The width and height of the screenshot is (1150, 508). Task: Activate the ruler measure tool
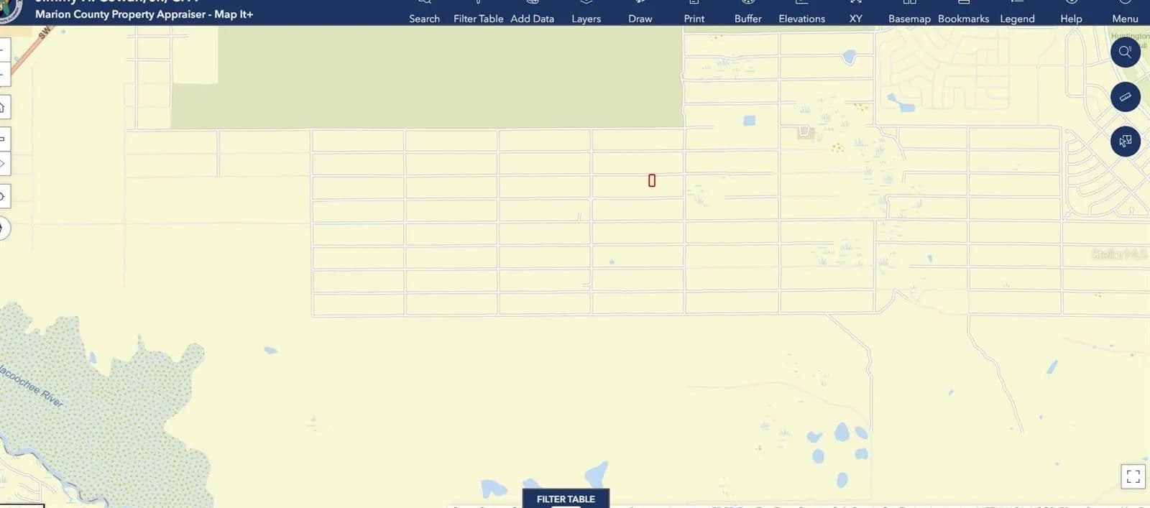tap(1125, 97)
